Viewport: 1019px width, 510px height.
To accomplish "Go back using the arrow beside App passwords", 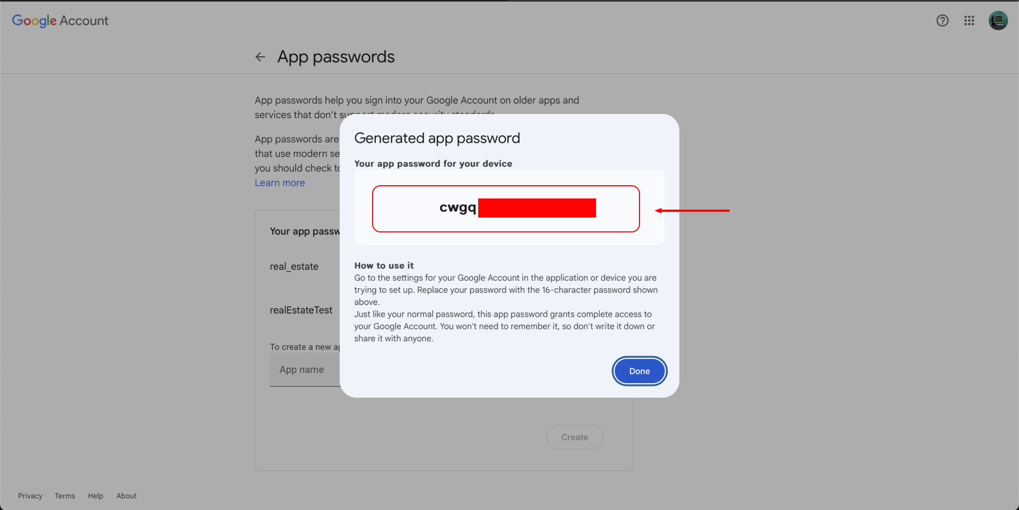I will pyautogui.click(x=260, y=57).
